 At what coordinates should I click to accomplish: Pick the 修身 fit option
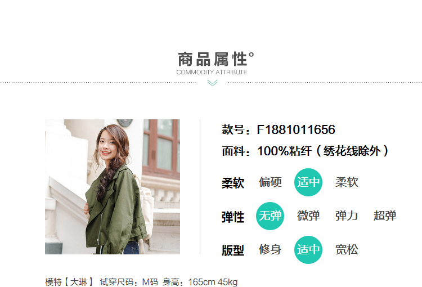tap(270, 249)
